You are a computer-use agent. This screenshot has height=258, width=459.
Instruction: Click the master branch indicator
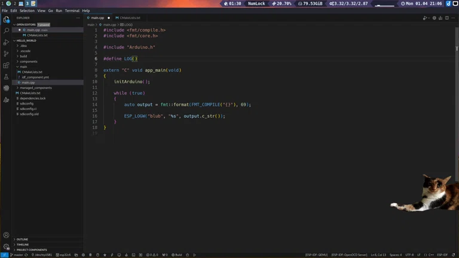click(17, 255)
